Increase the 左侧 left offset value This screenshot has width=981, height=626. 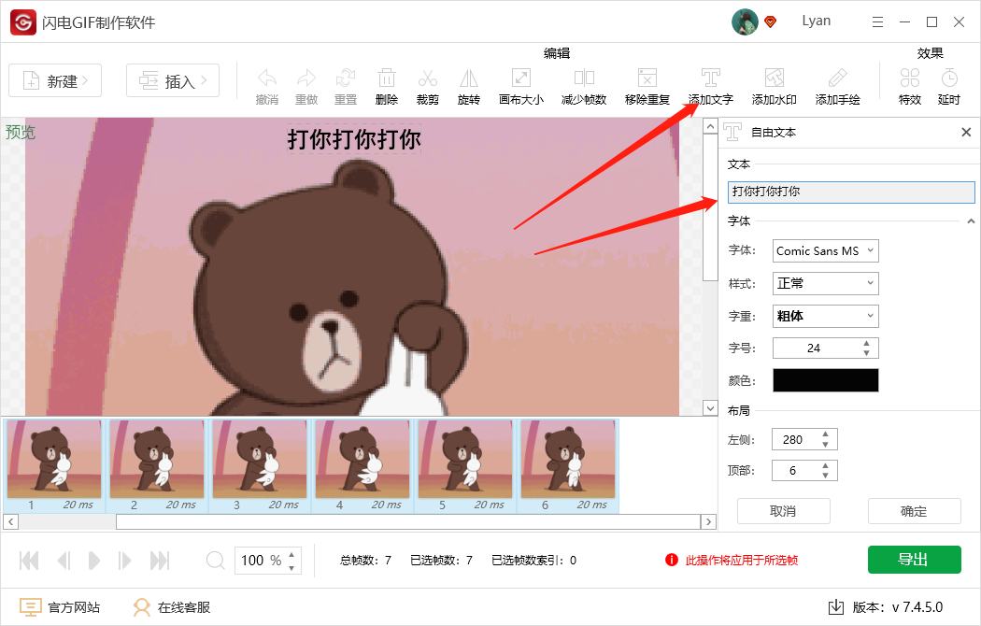(x=825, y=434)
